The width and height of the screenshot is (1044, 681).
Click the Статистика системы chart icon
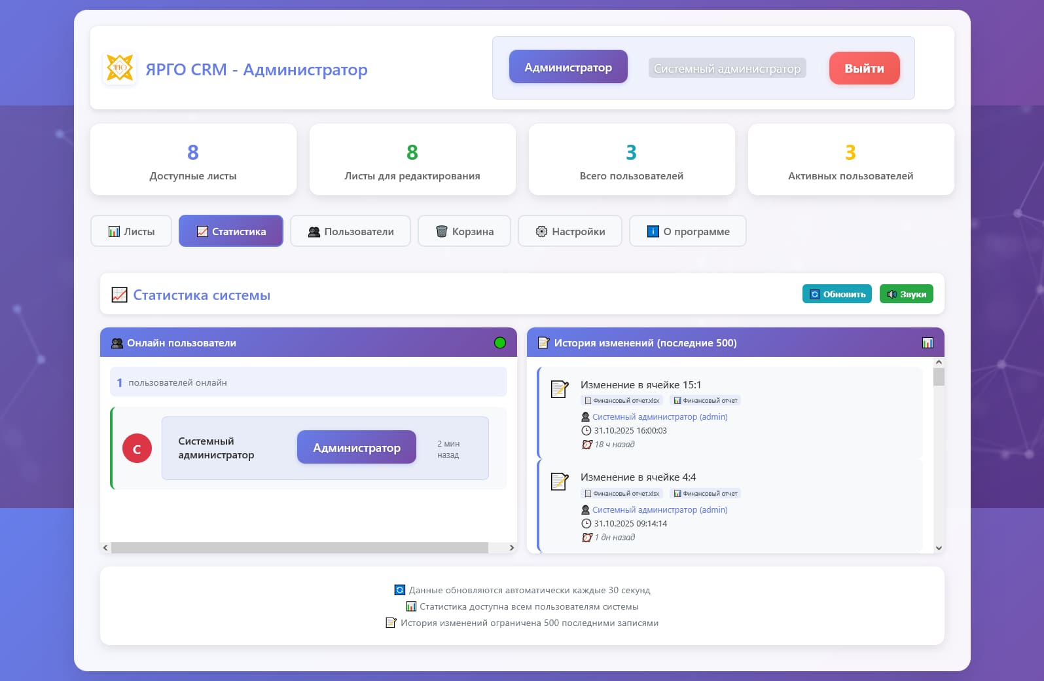point(119,295)
